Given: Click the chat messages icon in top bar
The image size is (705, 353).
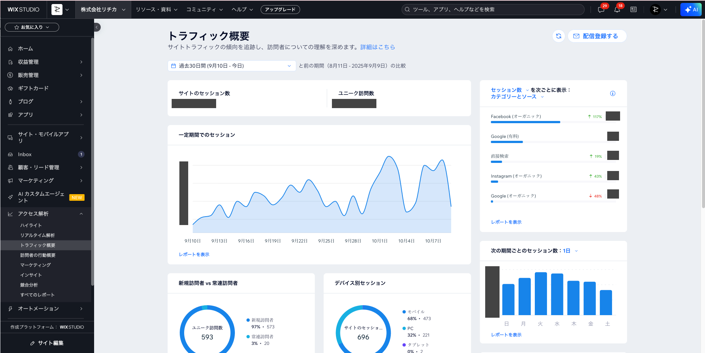Looking at the screenshot, I should tap(601, 10).
